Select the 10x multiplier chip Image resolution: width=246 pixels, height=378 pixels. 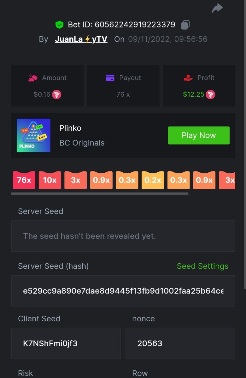(50, 180)
